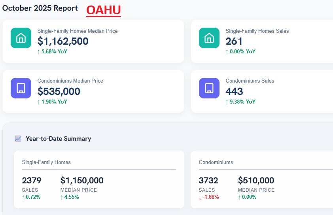Select the $535,000 condominium median price
The width and height of the screenshot is (333, 215).
[59, 91]
